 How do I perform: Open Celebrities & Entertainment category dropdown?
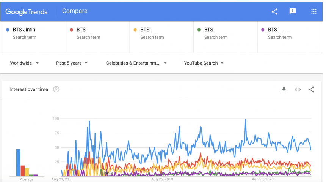(x=136, y=63)
